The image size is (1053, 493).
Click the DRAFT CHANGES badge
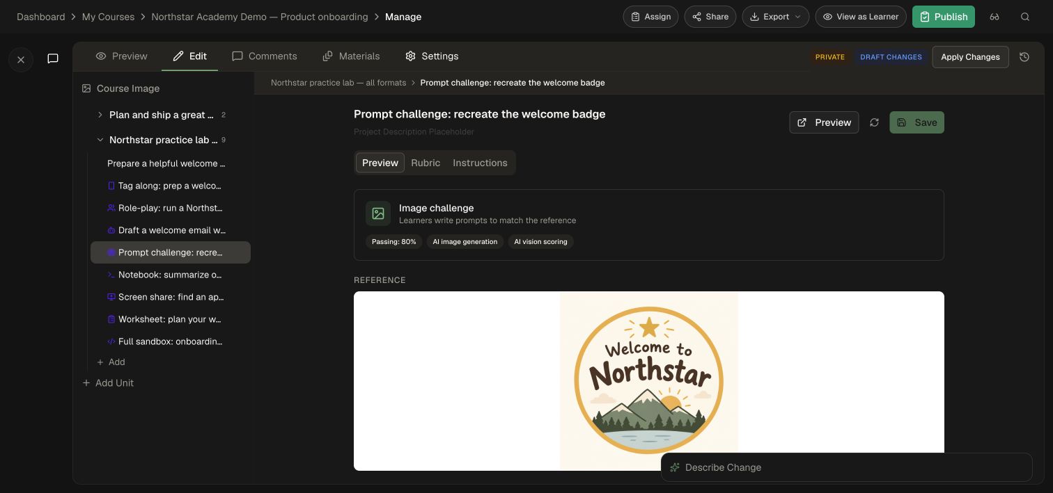tap(891, 57)
